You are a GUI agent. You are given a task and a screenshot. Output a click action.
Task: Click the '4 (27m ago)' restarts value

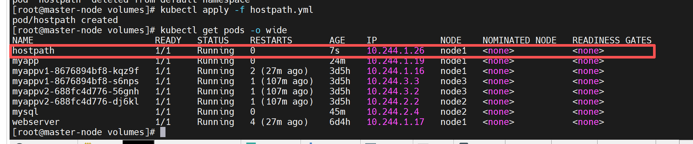[279, 122]
